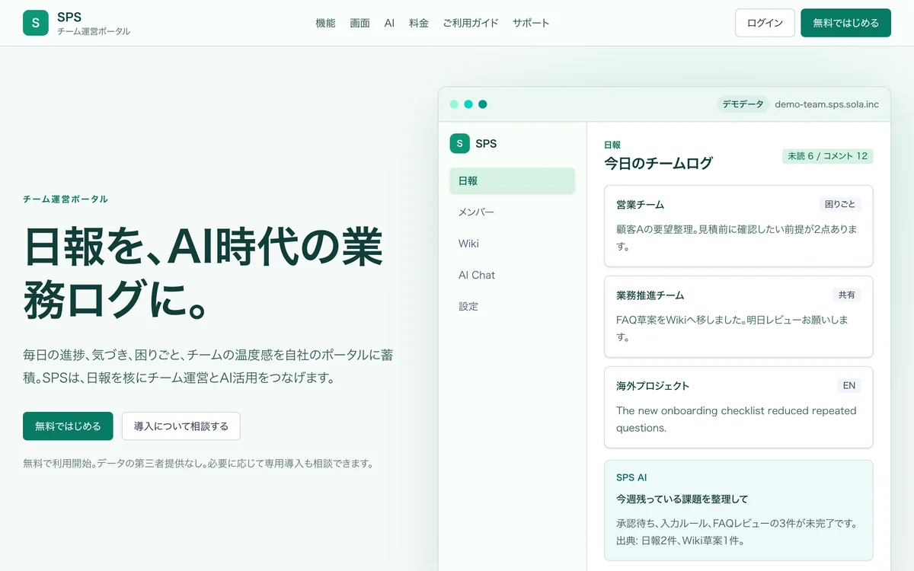The height and width of the screenshot is (571, 914).
Task: Open the 機能 nav item
Action: 325,23
